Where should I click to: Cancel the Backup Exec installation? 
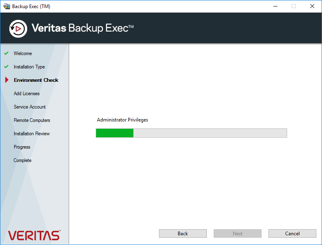[x=292, y=233]
